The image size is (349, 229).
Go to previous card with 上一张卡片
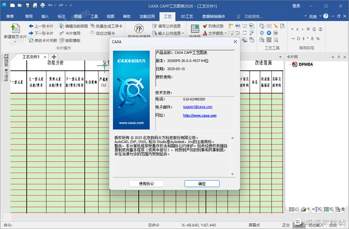pos(41,26)
